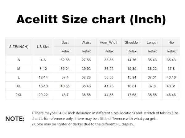Click the Hip column header

pyautogui.click(x=171, y=42)
